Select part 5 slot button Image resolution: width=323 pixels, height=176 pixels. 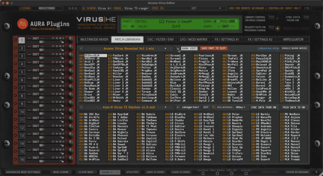point(22,72)
